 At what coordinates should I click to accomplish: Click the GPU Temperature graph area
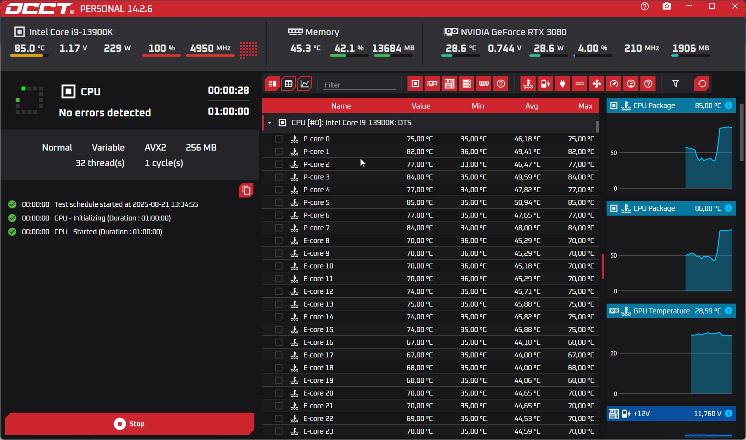coord(671,359)
